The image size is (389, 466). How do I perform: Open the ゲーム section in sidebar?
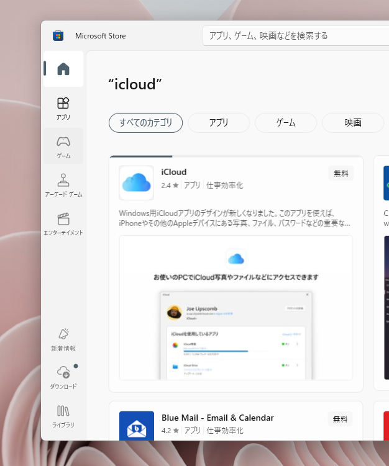(x=63, y=147)
